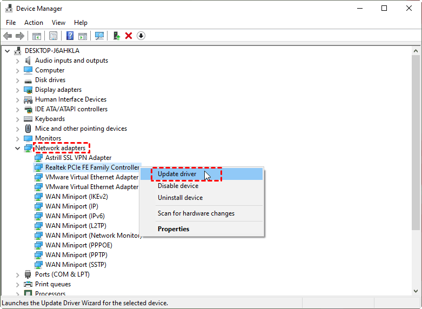Collapse the DESKTOP-J6AHKLA root node
Viewport: 422px width, 309px height.
pyautogui.click(x=8, y=51)
